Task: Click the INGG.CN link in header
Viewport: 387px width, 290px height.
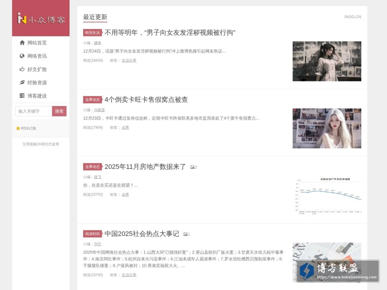Action: click(x=353, y=17)
